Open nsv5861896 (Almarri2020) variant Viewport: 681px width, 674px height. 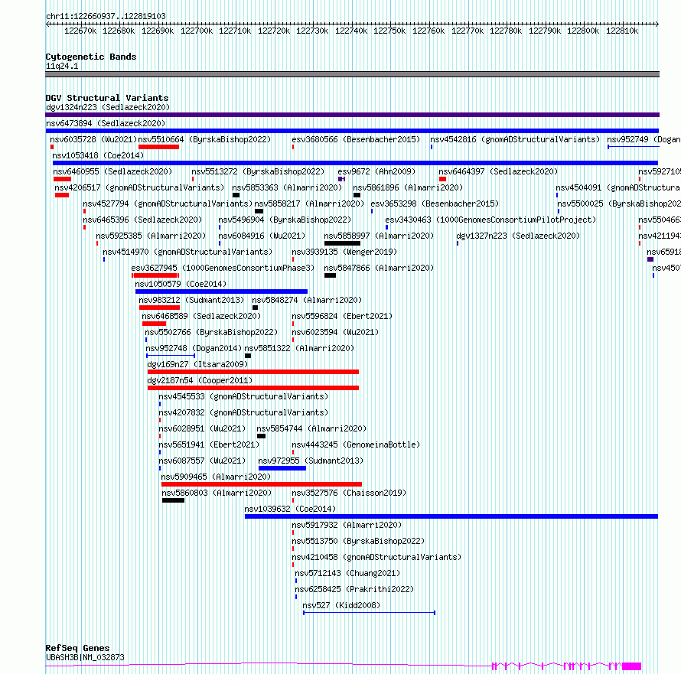tap(408, 187)
